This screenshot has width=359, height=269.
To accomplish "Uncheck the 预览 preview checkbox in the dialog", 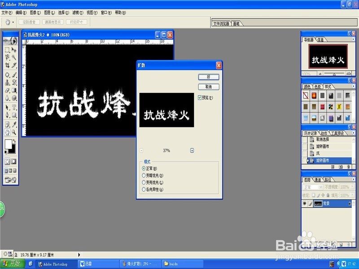I will (198, 97).
